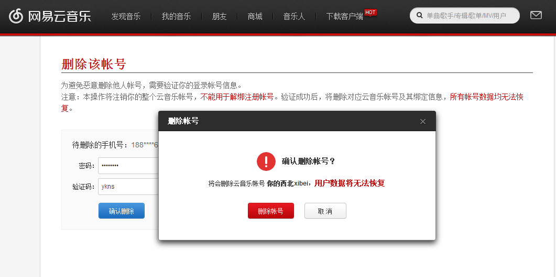Focus the 密码 password field
The width and height of the screenshot is (556, 277).
pyautogui.click(x=128, y=166)
